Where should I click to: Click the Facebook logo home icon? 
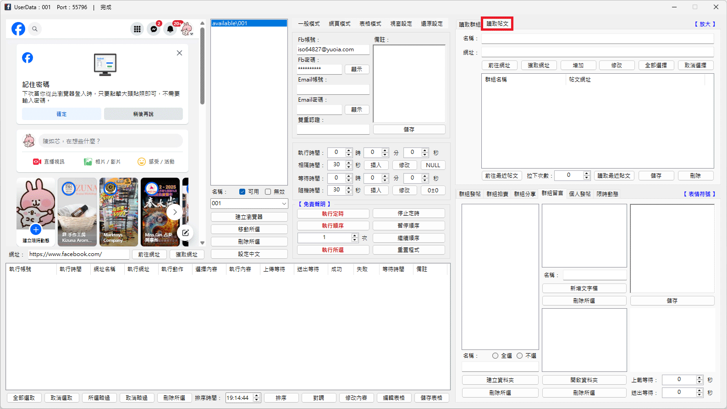tap(18, 29)
